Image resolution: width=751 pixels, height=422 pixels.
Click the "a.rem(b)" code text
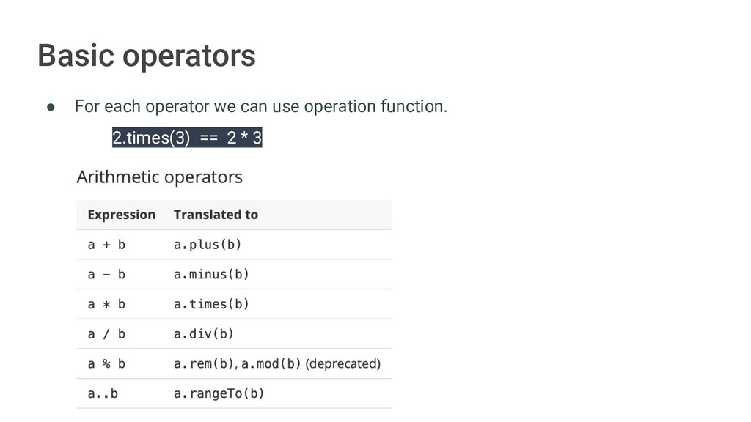click(x=203, y=363)
